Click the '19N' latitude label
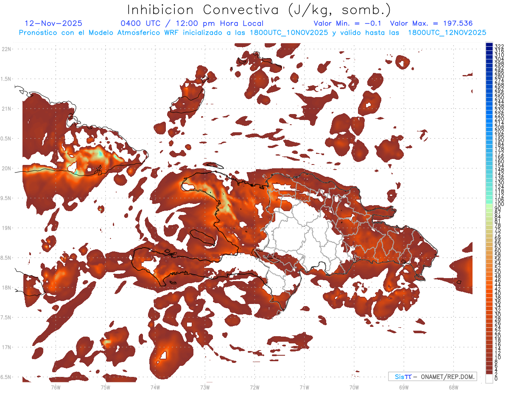 (x=6, y=228)
